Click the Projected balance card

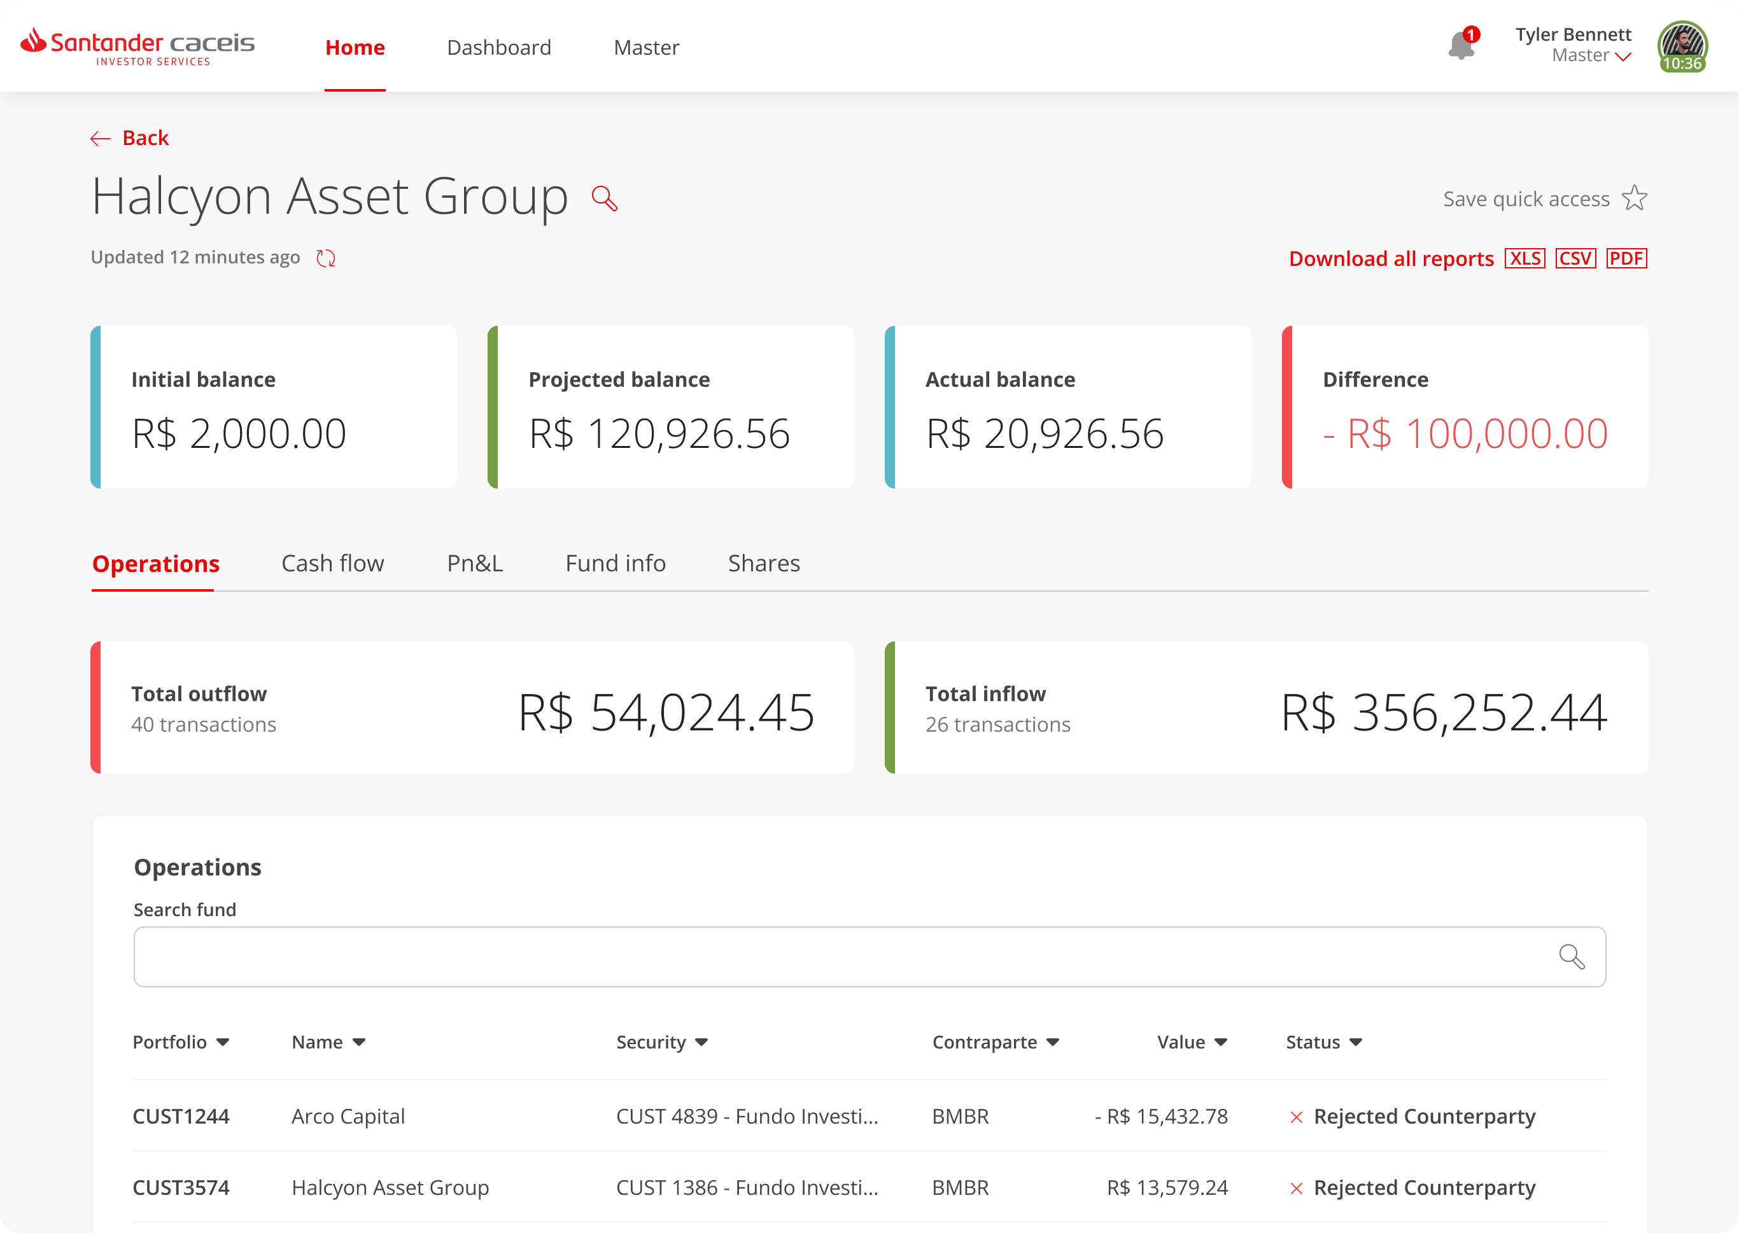(670, 407)
